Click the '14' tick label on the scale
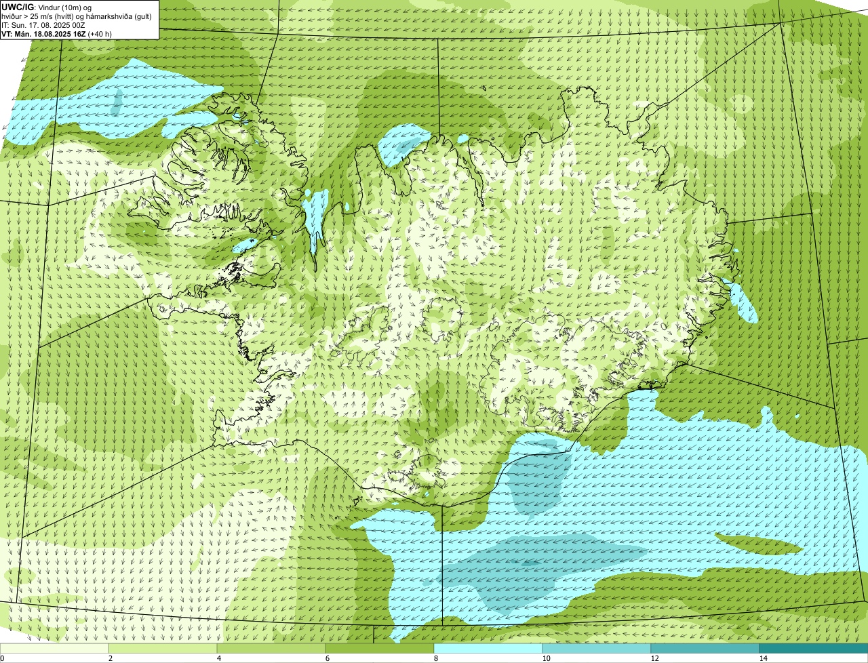The height and width of the screenshot is (663, 868). tap(763, 658)
